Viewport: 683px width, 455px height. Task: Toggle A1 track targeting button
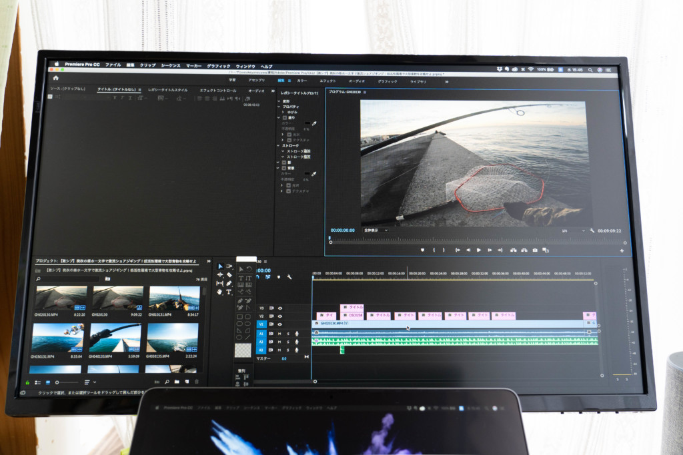pos(261,334)
